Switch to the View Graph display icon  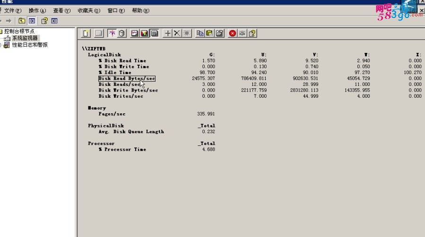134,33
